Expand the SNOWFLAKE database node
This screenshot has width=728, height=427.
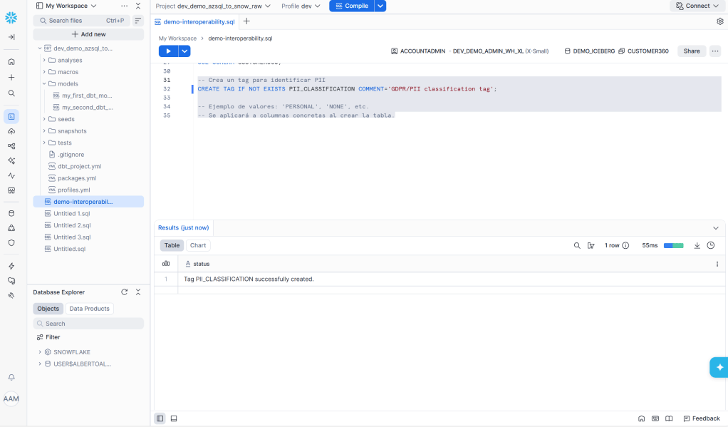(40, 352)
